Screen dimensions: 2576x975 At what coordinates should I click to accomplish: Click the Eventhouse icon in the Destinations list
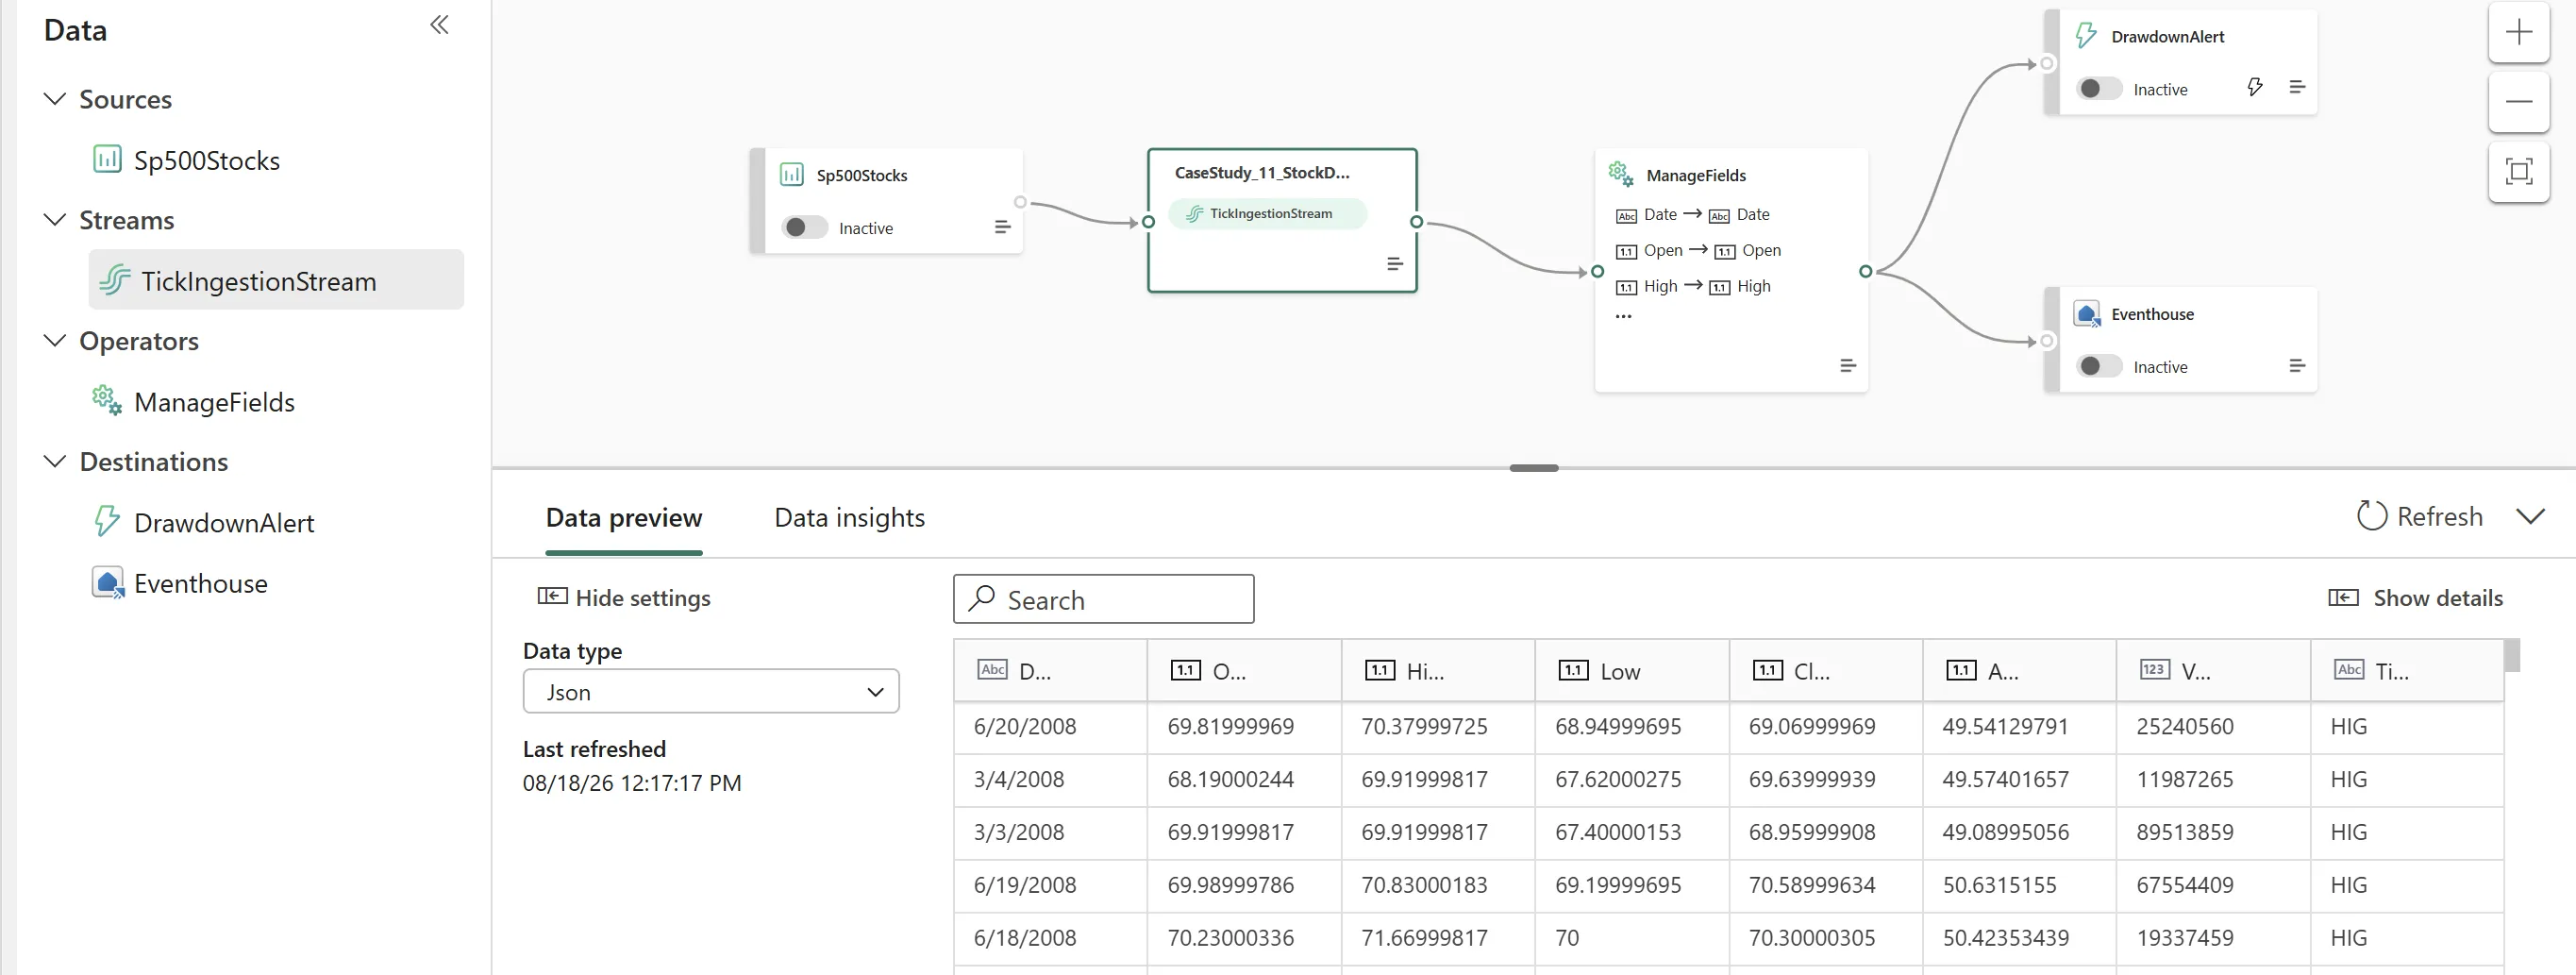point(107,582)
